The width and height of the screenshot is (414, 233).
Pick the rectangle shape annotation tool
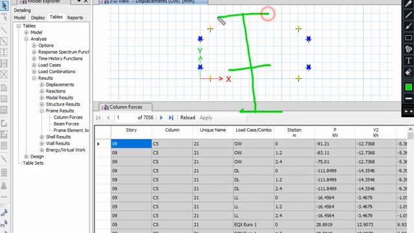click(408, 38)
